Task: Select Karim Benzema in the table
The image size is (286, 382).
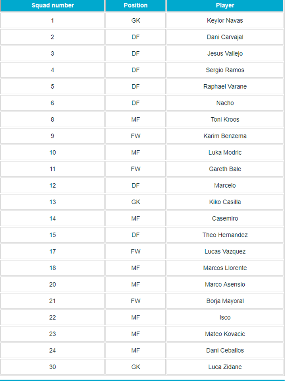Action: coord(225,136)
